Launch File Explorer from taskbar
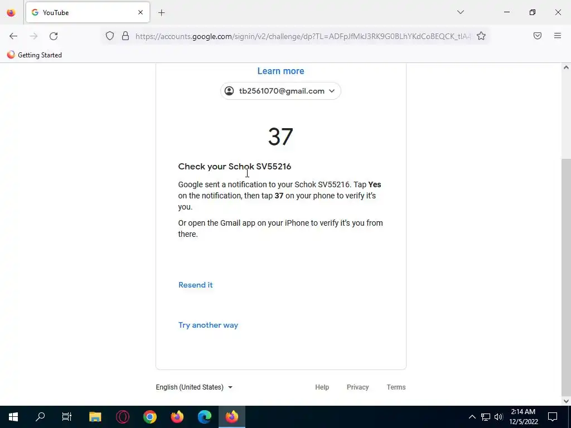 point(95,417)
